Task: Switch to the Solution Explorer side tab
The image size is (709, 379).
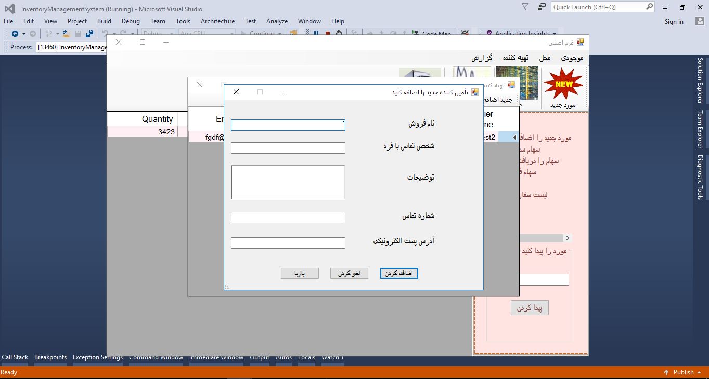Action: tap(700, 80)
